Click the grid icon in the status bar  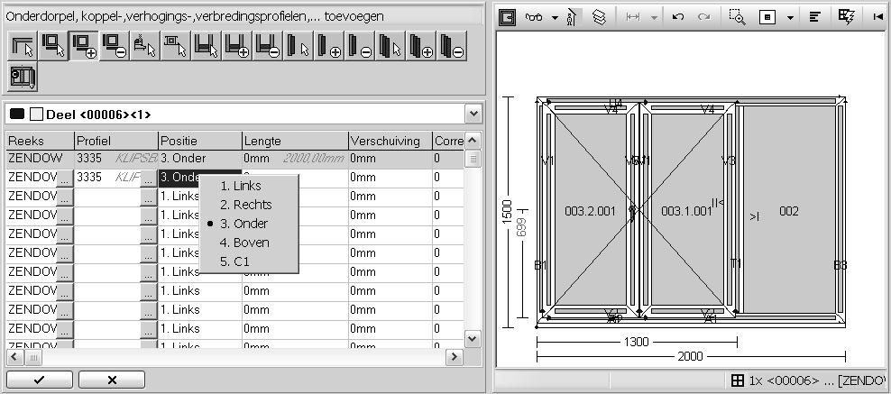[x=738, y=380]
